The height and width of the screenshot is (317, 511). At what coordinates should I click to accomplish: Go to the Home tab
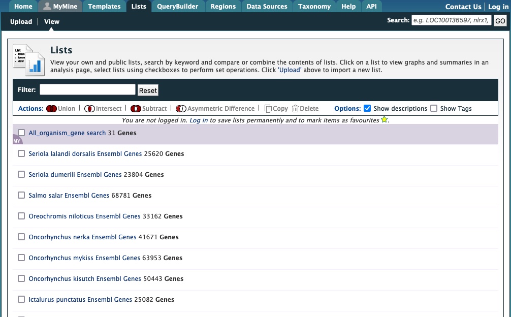(x=23, y=6)
